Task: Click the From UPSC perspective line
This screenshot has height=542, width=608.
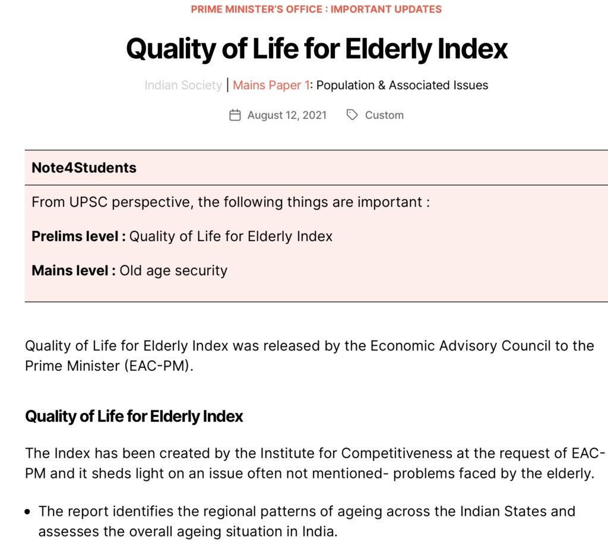Action: [231, 202]
